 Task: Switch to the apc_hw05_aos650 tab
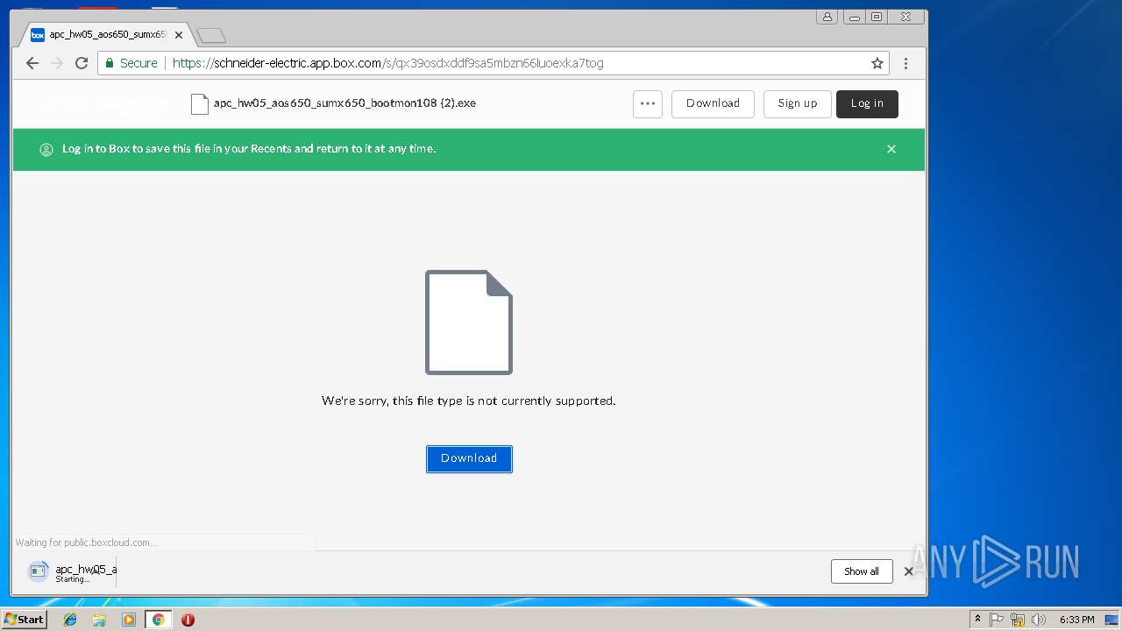tap(107, 35)
